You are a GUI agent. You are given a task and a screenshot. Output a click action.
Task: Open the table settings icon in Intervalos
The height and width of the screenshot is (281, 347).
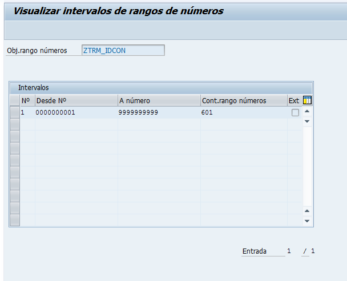click(307, 101)
